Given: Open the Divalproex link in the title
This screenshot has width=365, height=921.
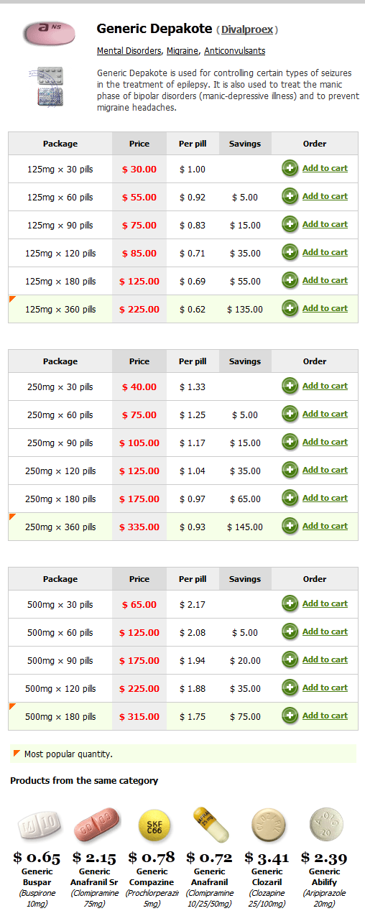Looking at the screenshot, I should (x=246, y=30).
